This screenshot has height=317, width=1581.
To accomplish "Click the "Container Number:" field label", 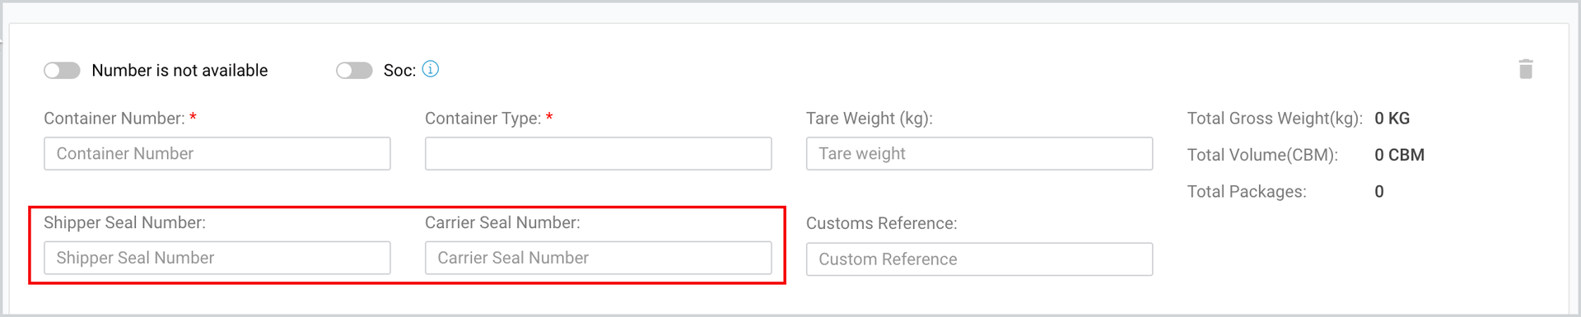I will 114,119.
